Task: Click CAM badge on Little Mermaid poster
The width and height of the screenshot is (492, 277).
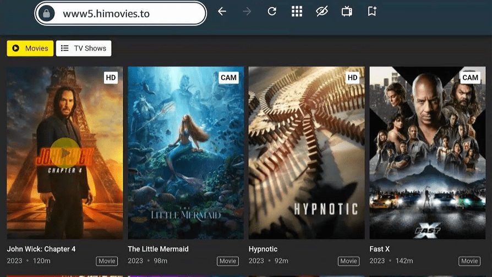Action: (228, 77)
